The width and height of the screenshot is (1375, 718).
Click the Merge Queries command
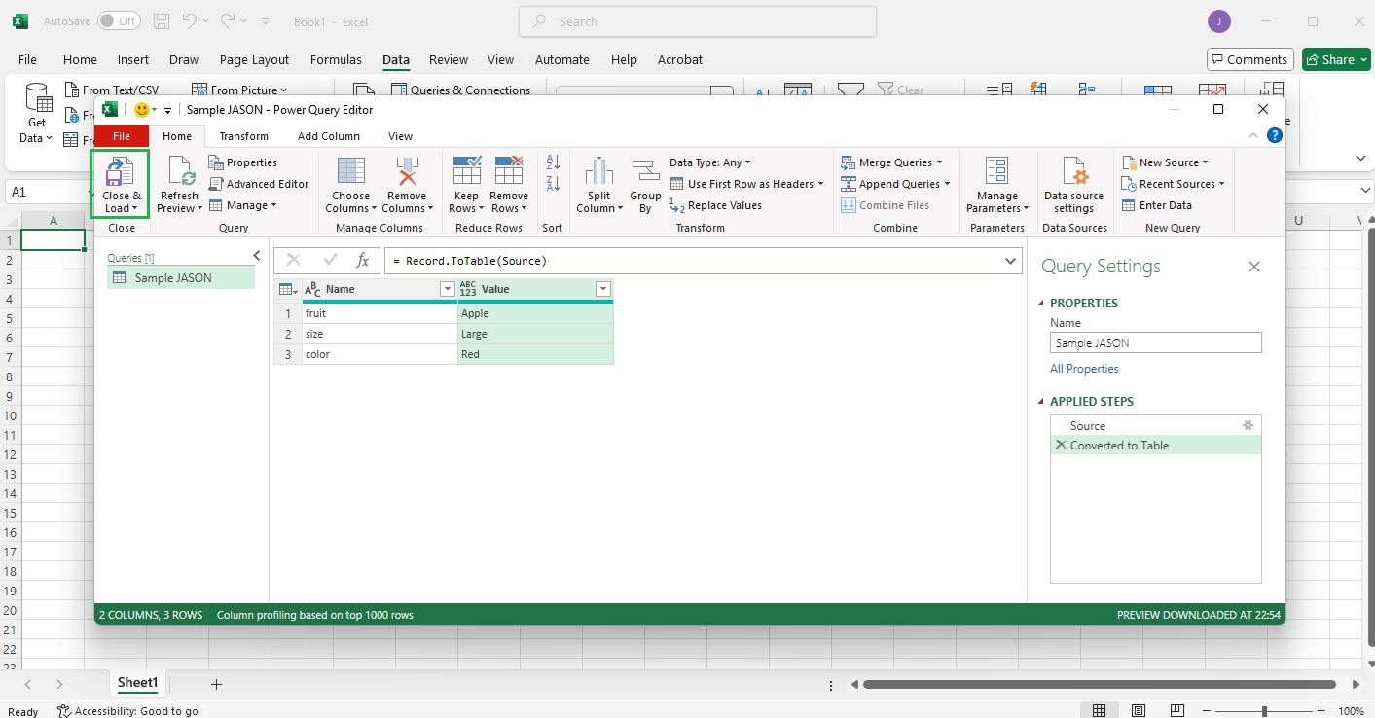(x=889, y=162)
